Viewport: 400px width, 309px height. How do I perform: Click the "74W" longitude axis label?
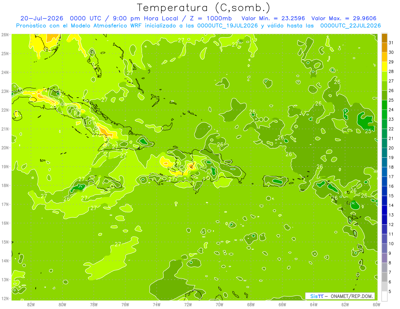coord(157,304)
